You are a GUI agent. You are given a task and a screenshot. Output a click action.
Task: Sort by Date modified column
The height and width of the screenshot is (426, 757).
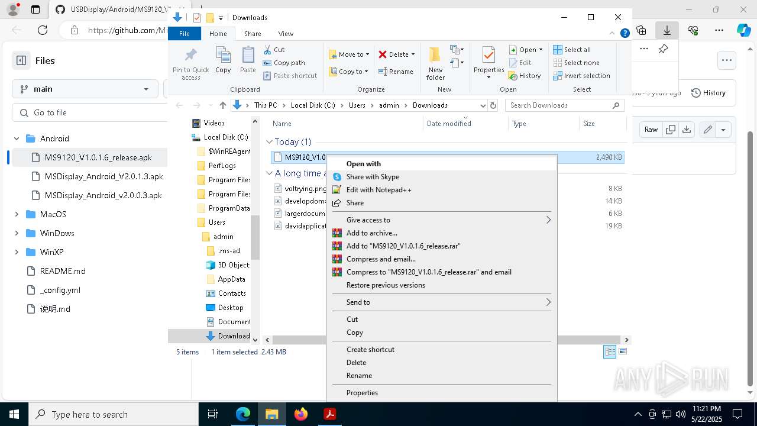click(x=449, y=124)
